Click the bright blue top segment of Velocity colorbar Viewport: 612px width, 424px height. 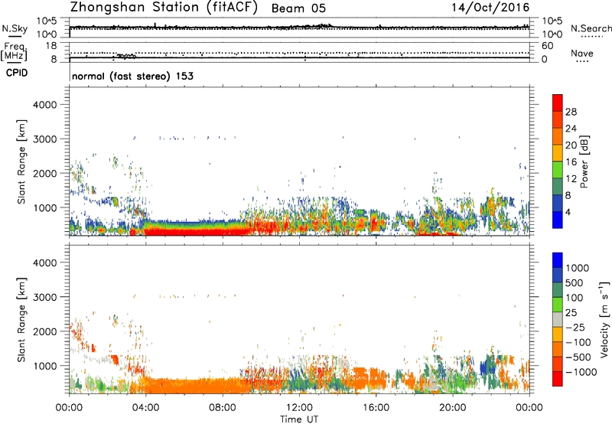558,260
